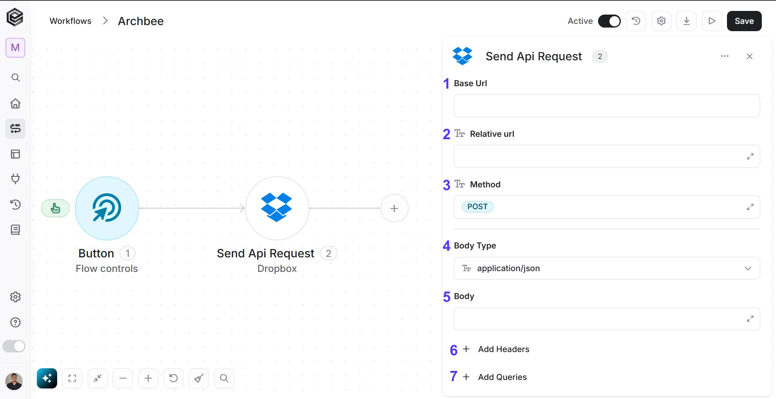Open the help question mark icon
The height and width of the screenshot is (399, 776).
tap(15, 323)
